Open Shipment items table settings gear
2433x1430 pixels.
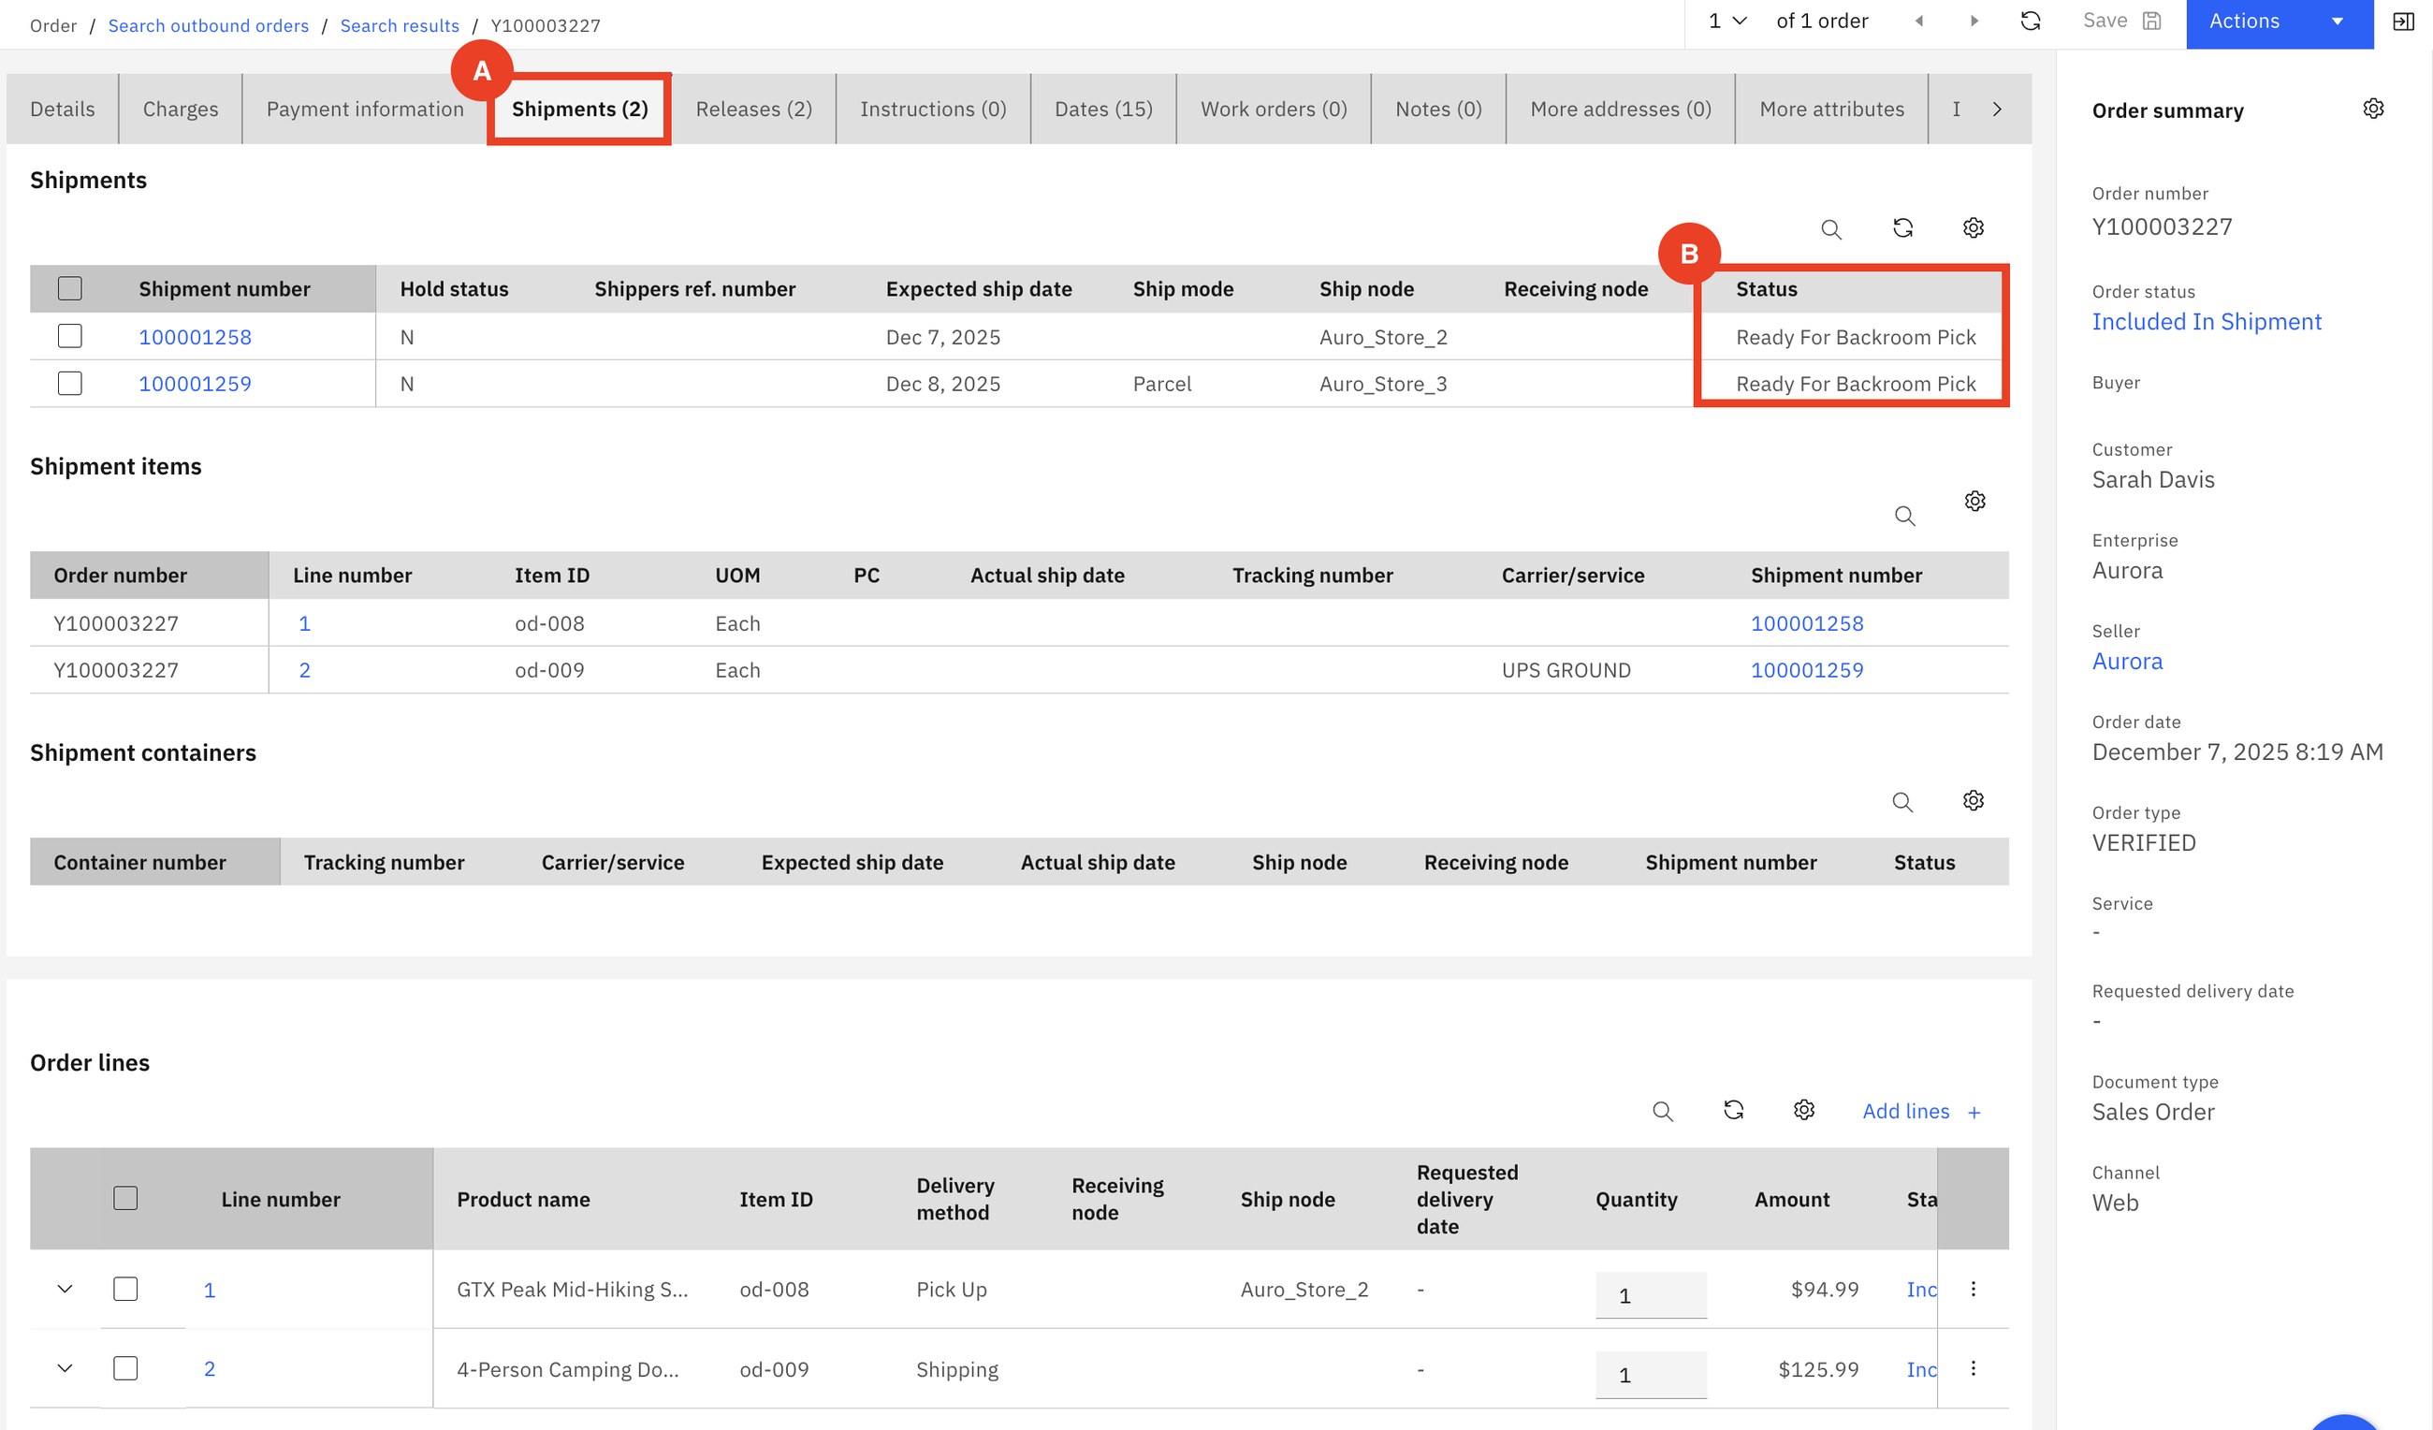(1974, 501)
